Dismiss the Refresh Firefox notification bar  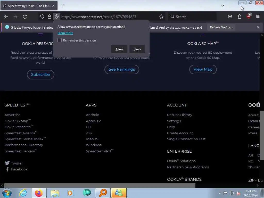coord(258,27)
